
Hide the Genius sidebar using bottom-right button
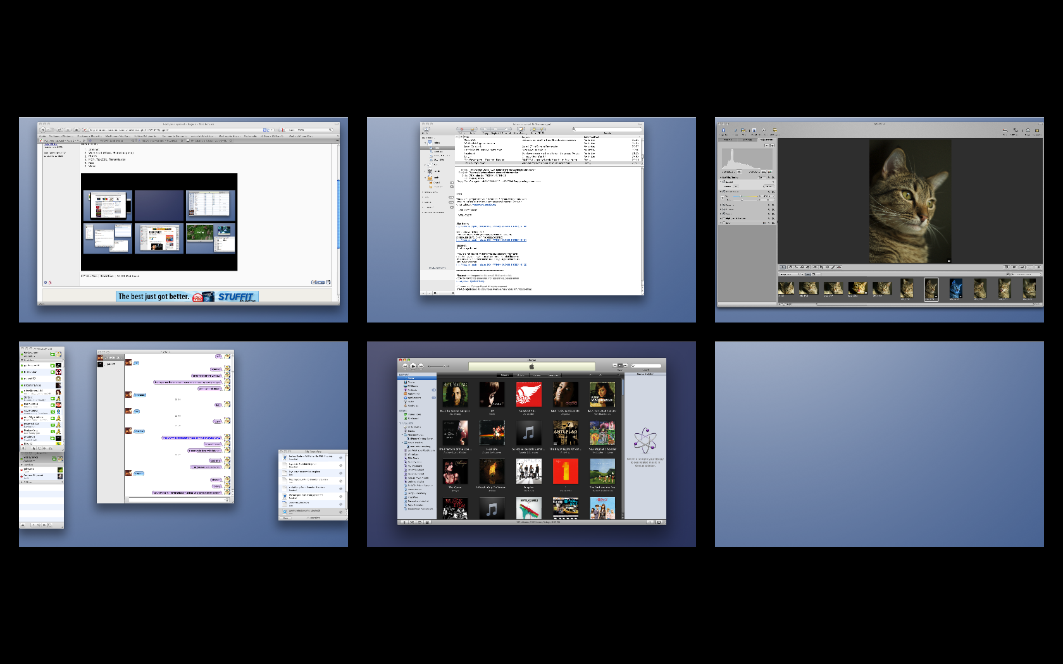[659, 522]
